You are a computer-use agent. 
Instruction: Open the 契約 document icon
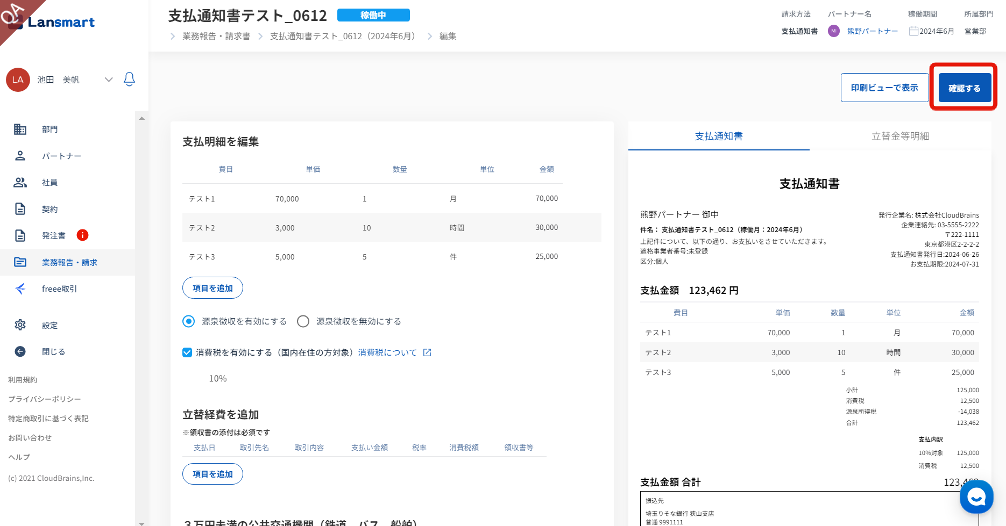(20, 209)
